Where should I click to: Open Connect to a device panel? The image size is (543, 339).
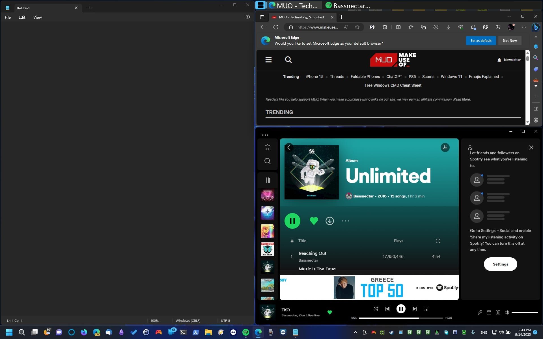pyautogui.click(x=498, y=312)
